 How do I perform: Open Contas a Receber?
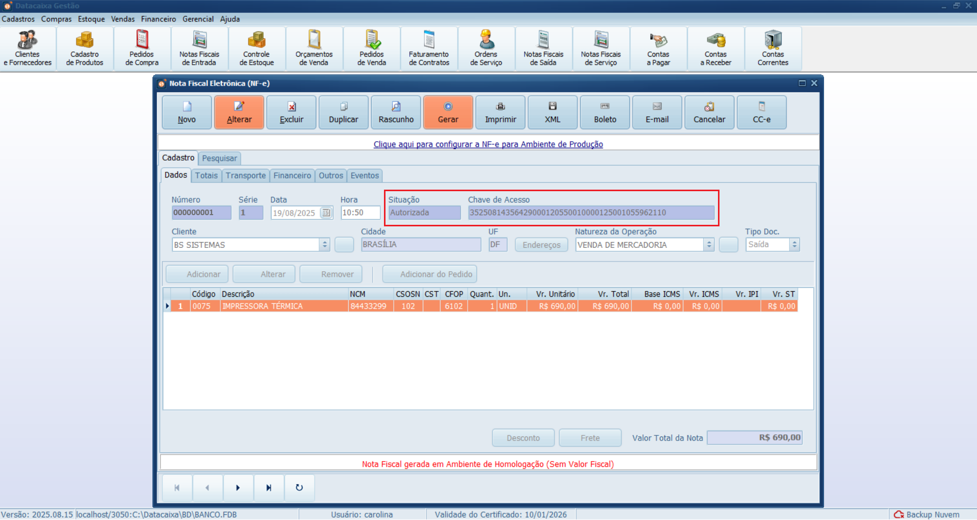coord(715,49)
